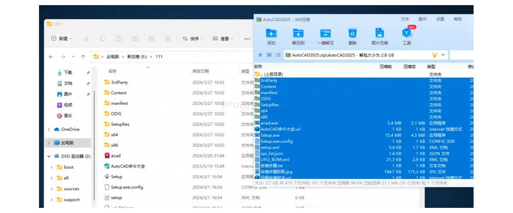Open the 文件 menu in 360压缩

point(405,19)
